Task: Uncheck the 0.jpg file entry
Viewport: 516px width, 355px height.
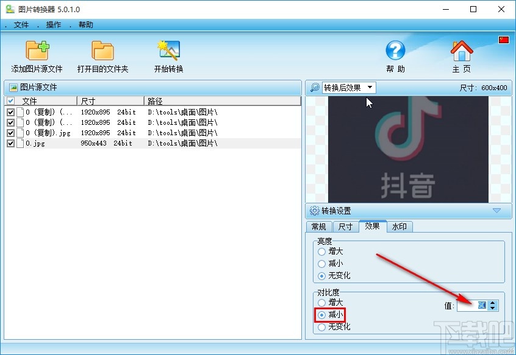Action: [x=11, y=143]
